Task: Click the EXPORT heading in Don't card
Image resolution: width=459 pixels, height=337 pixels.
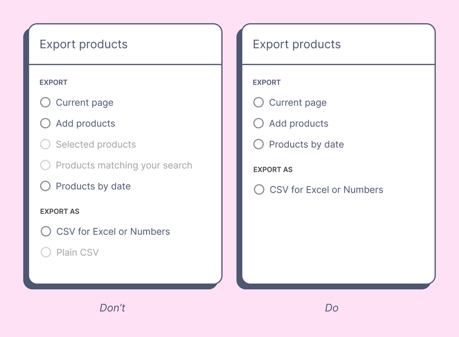Action: pyautogui.click(x=54, y=82)
